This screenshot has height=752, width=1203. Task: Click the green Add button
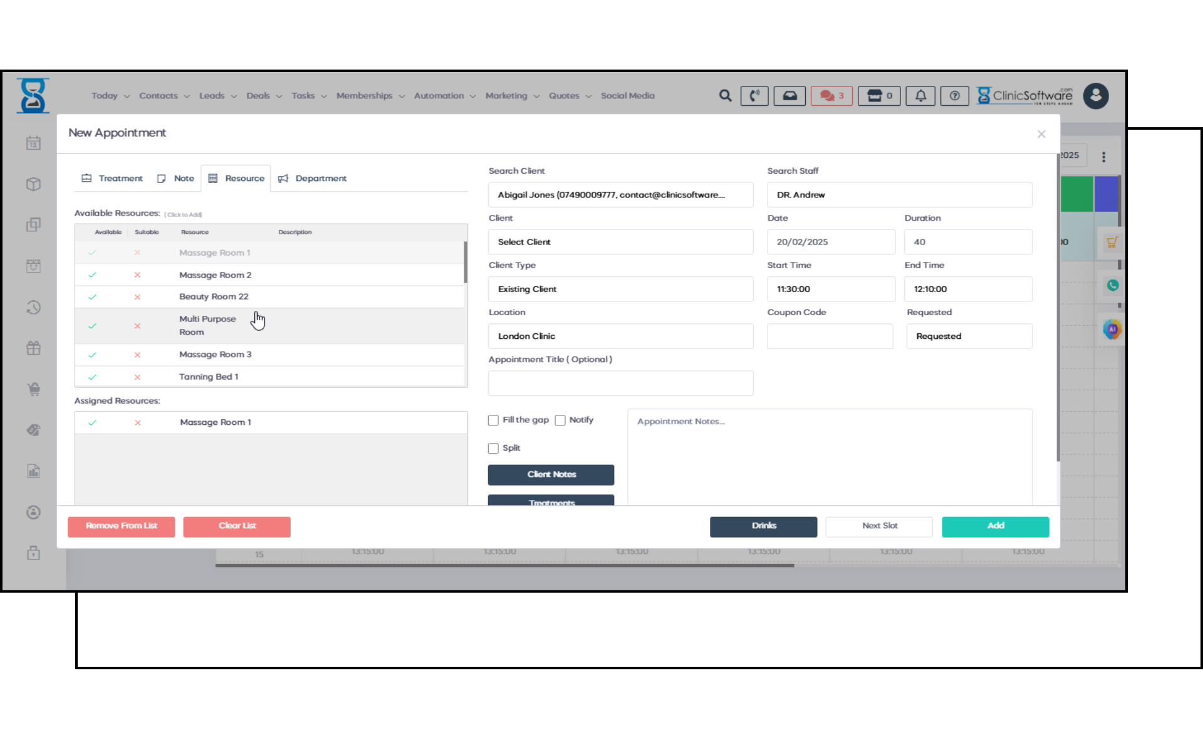(995, 526)
